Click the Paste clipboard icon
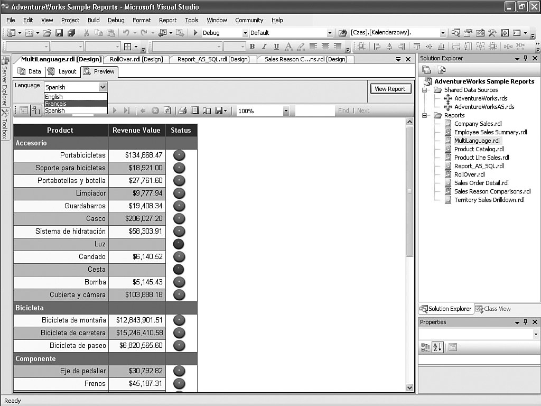The image size is (541, 406). click(x=111, y=33)
